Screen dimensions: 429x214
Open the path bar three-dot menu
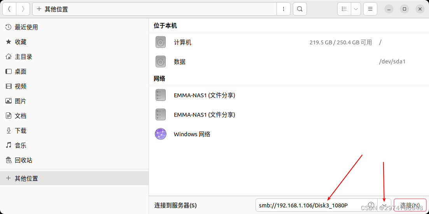(284, 9)
